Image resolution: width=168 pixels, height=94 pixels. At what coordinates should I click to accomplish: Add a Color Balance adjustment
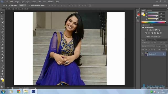coord(149,33)
